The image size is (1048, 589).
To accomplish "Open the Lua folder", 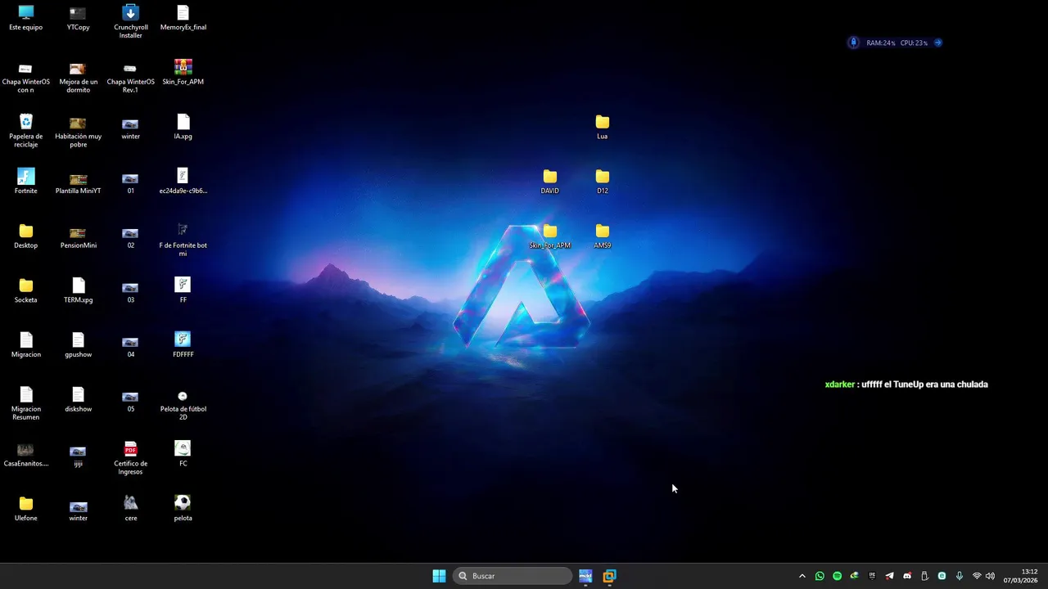I will [603, 127].
